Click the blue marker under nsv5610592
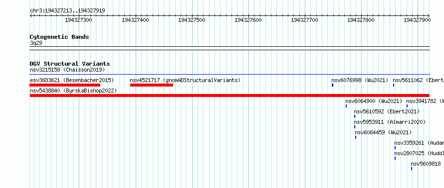Screen dimensions: 444x188 (355, 116)
